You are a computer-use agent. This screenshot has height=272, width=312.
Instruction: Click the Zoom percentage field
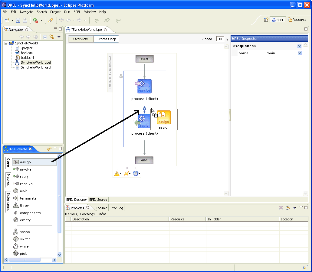pyautogui.click(x=220, y=39)
